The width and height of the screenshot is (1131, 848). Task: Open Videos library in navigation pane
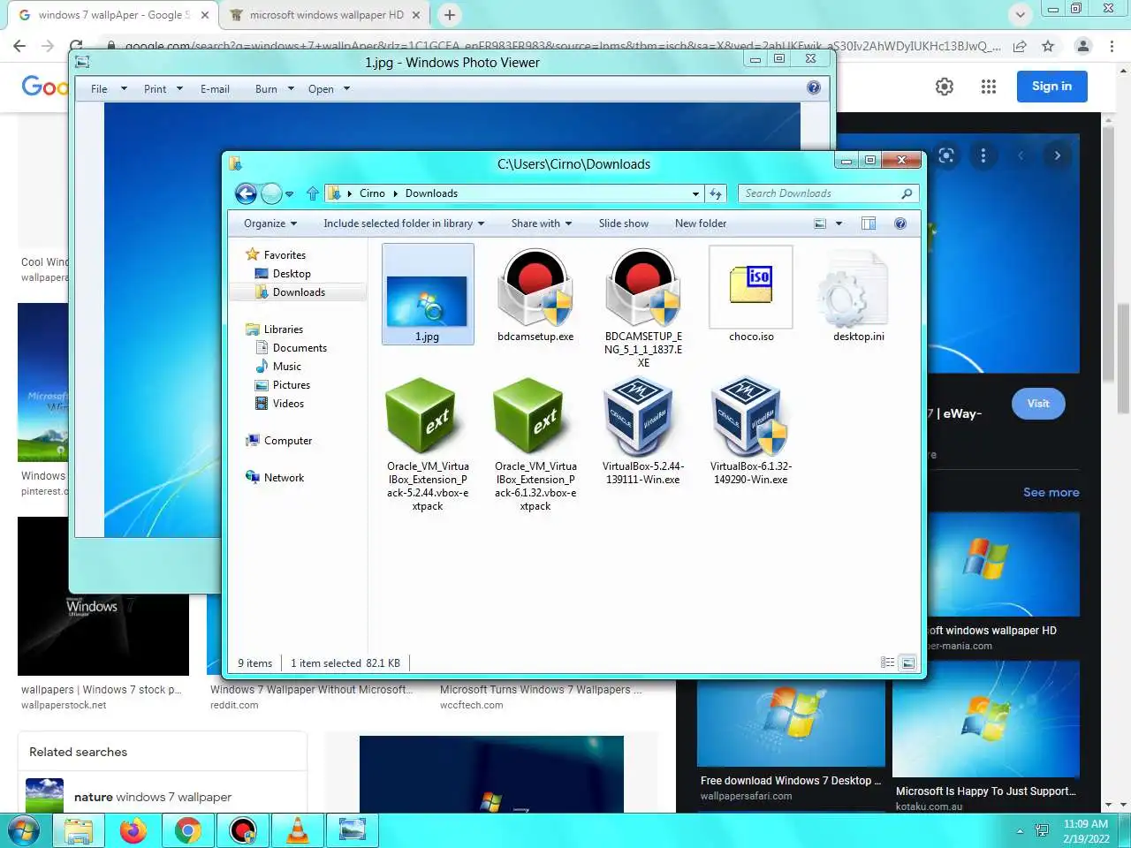288,404
